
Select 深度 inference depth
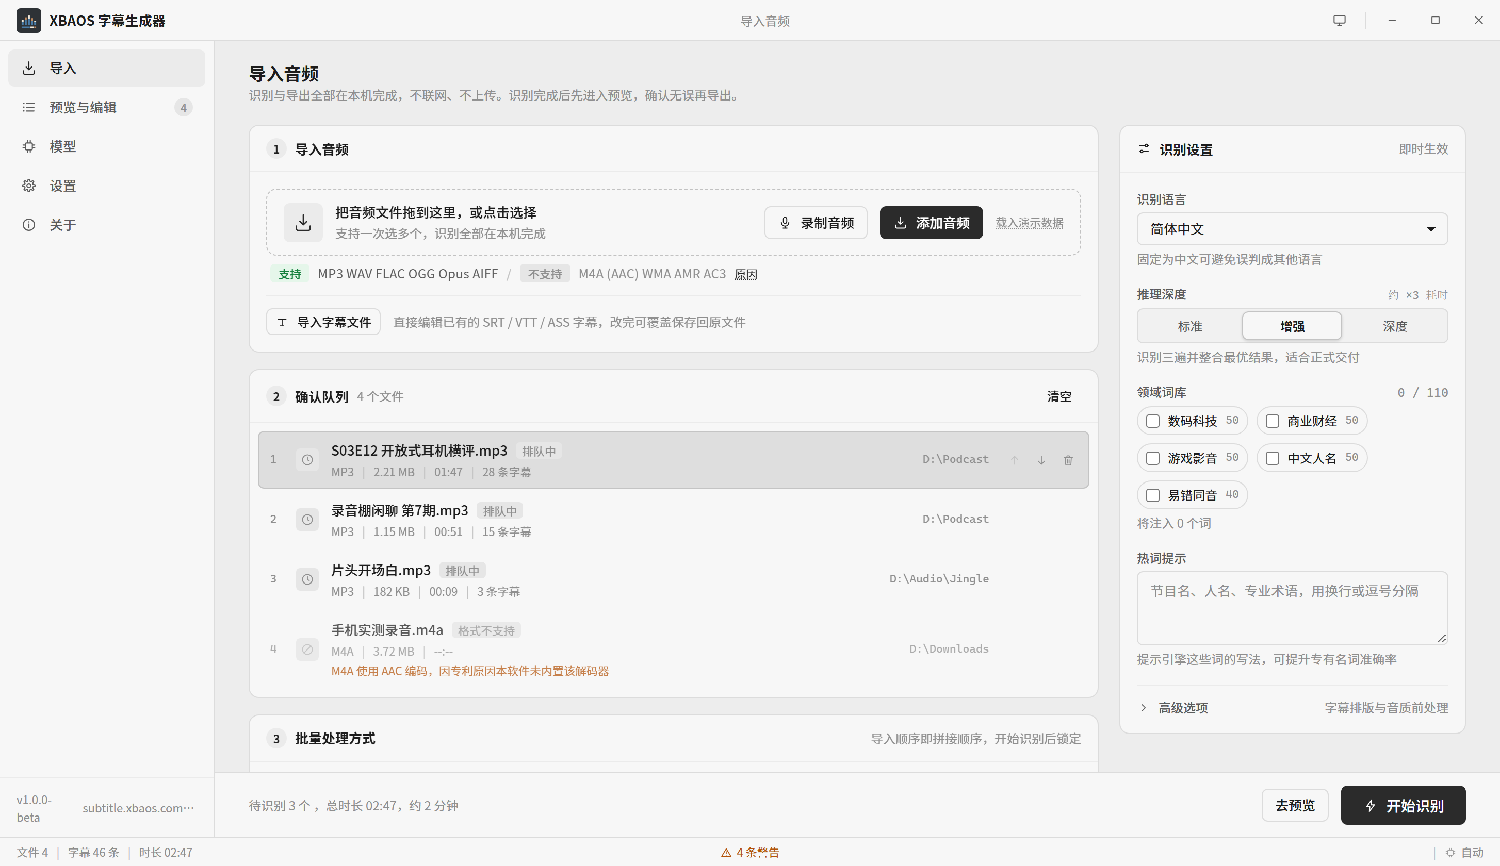click(x=1395, y=326)
